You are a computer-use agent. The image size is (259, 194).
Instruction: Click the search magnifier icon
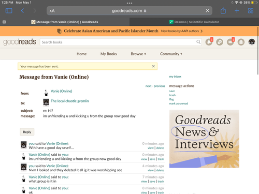198,42
